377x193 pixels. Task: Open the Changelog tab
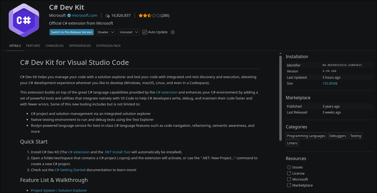55,46
